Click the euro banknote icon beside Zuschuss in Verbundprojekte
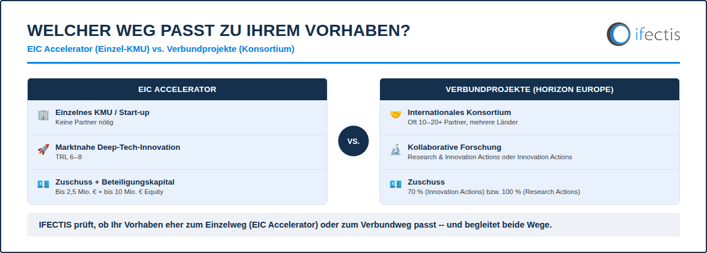The image size is (707, 253). click(x=395, y=185)
